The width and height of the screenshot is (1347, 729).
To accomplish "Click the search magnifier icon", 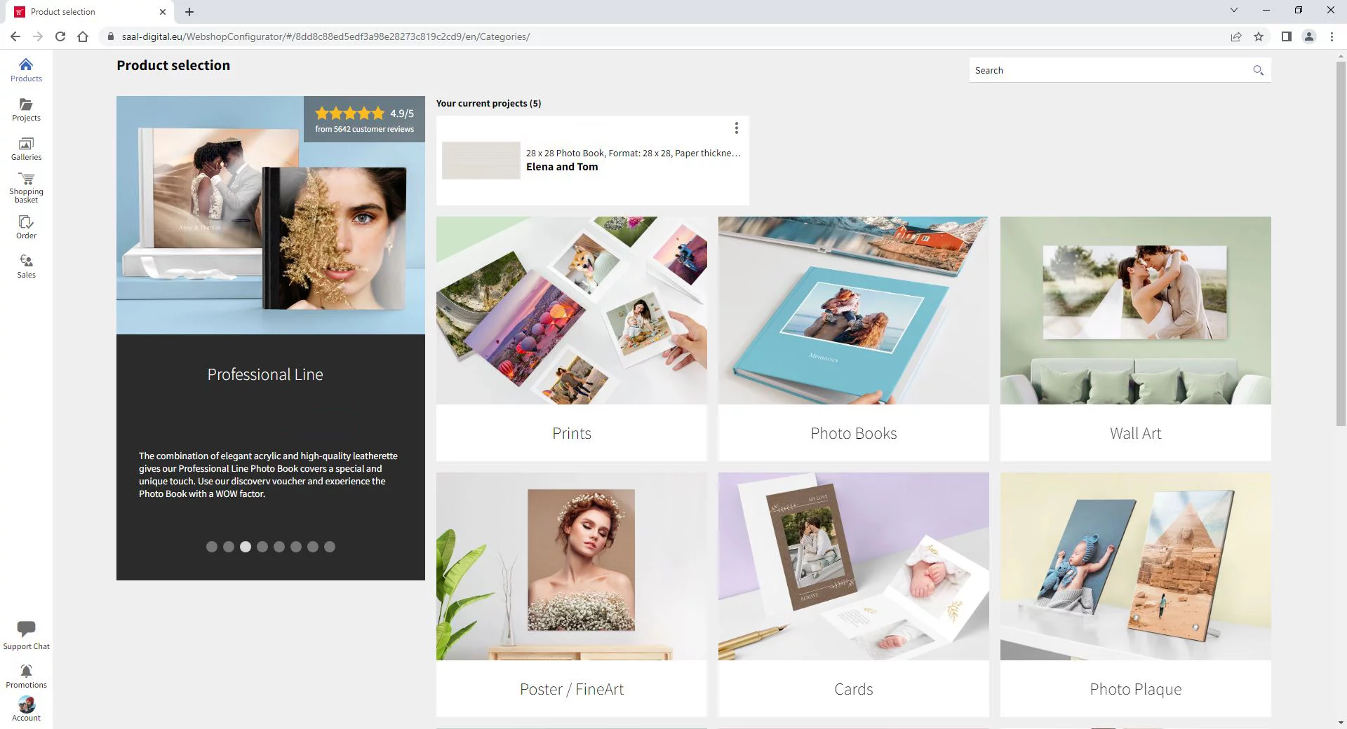I will point(1258,70).
